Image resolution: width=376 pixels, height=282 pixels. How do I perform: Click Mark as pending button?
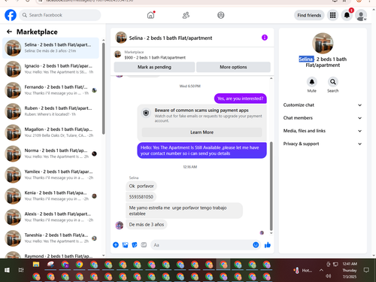pos(154,67)
